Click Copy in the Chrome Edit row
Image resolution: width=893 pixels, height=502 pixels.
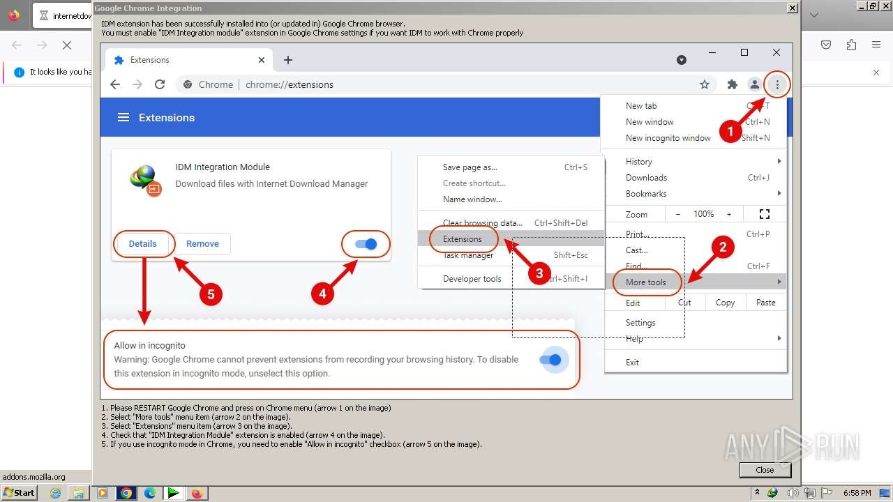coord(725,303)
